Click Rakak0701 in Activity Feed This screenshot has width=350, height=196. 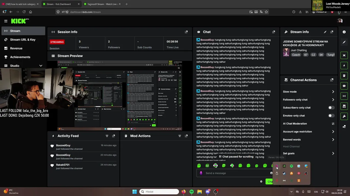[63, 165]
